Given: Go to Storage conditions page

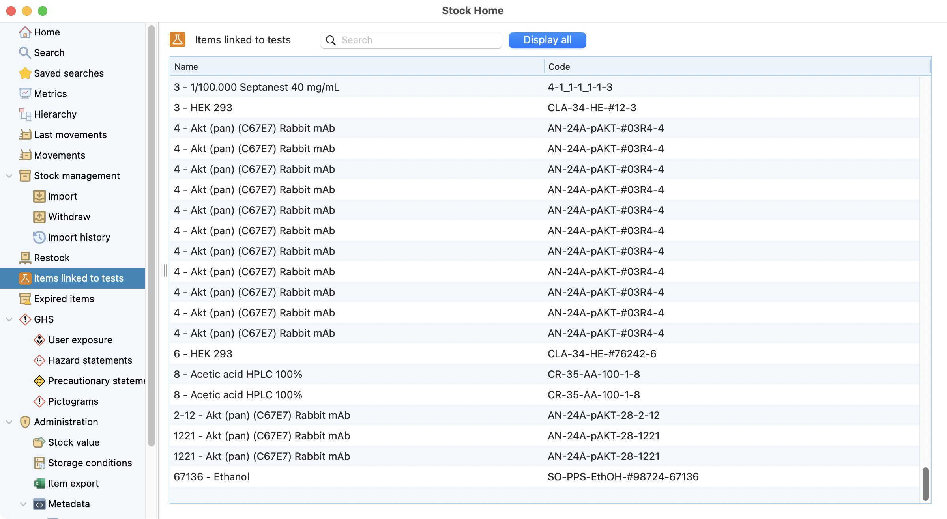Looking at the screenshot, I should [90, 463].
